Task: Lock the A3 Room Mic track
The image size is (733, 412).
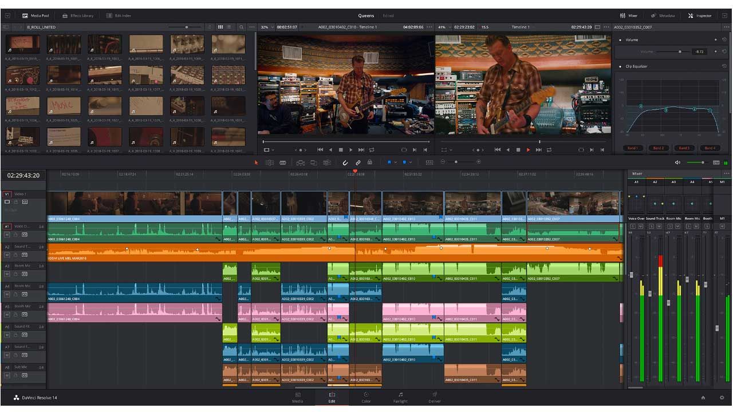Action: coord(16,274)
